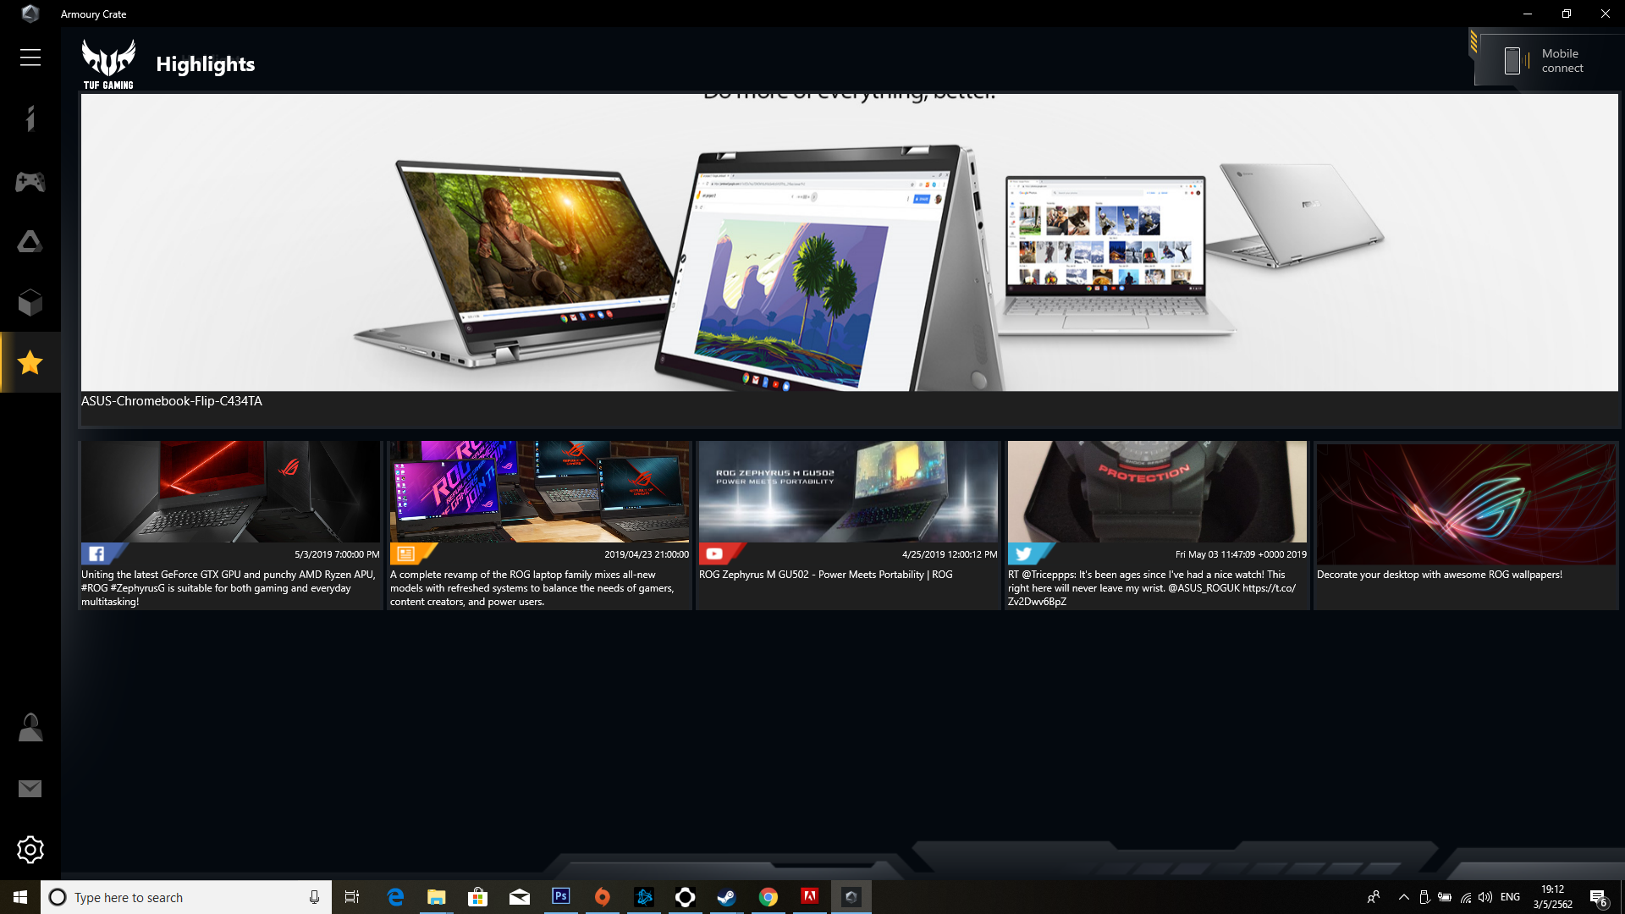Open File Explorer from taskbar
The image size is (1625, 914).
pyautogui.click(x=437, y=897)
